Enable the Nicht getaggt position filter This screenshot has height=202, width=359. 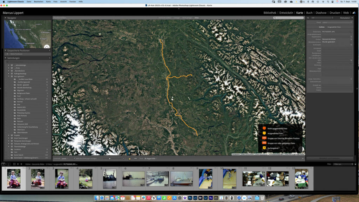coord(187,18)
